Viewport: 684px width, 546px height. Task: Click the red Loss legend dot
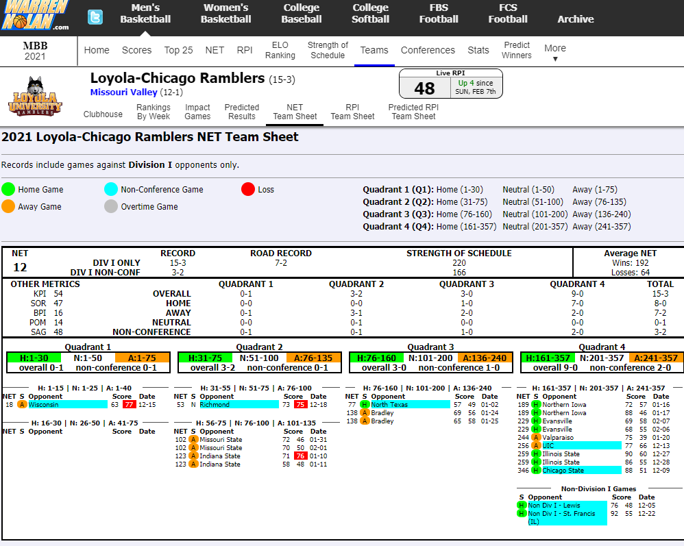pyautogui.click(x=248, y=189)
